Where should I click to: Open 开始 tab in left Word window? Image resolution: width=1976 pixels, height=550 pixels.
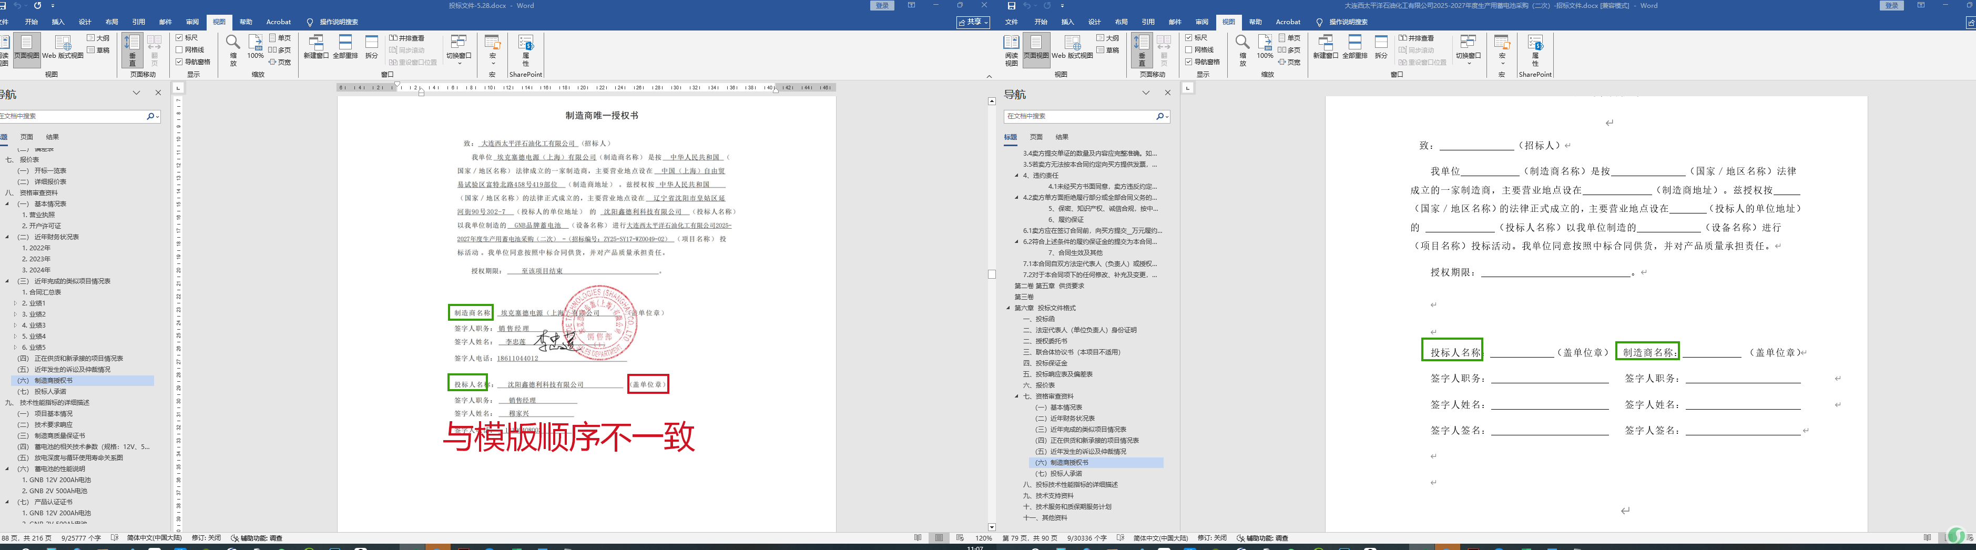coord(32,22)
